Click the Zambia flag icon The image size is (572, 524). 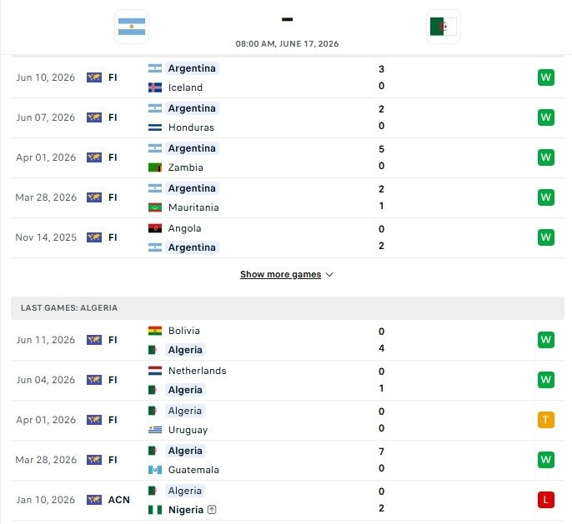155,167
